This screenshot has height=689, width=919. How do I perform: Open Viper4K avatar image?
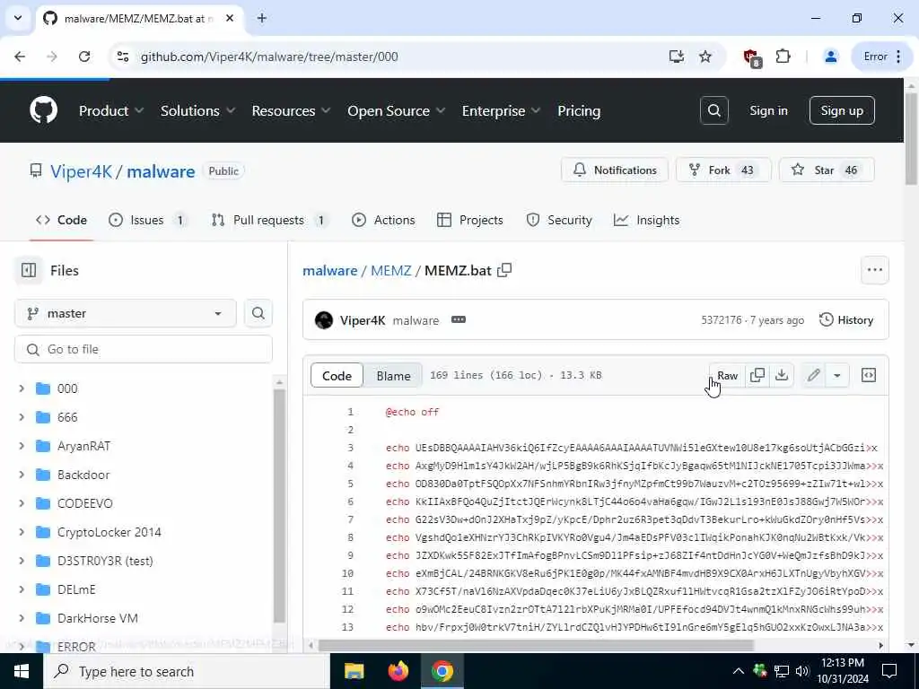click(x=323, y=320)
